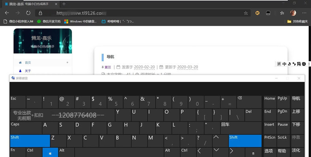The height and width of the screenshot is (157, 311).
Task: Click the user profile avatar
Action: [293, 13]
